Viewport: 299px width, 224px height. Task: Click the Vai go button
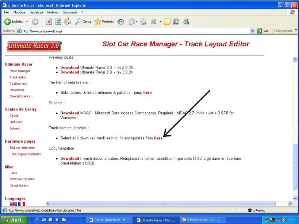pyautogui.click(x=262, y=31)
